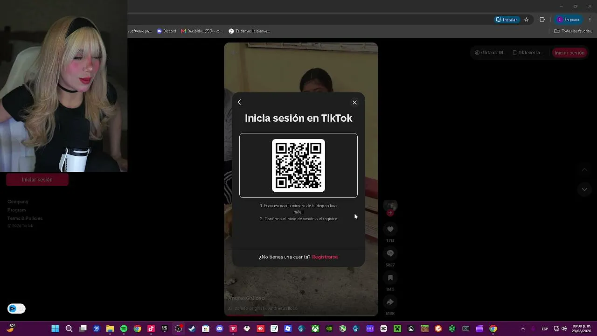Bookmark this page with the star icon
The width and height of the screenshot is (597, 336).
coord(527,20)
